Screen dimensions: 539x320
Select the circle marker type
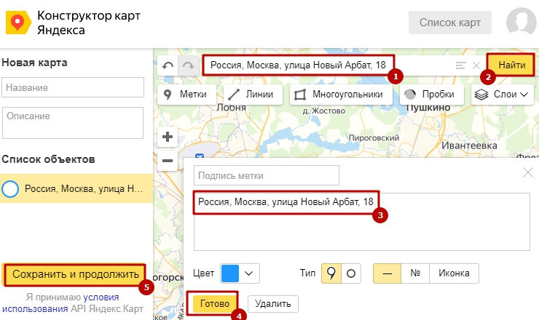[x=350, y=273]
